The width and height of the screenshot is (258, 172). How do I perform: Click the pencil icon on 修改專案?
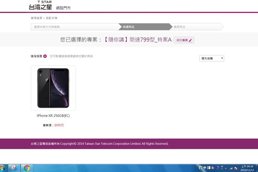pos(190,40)
